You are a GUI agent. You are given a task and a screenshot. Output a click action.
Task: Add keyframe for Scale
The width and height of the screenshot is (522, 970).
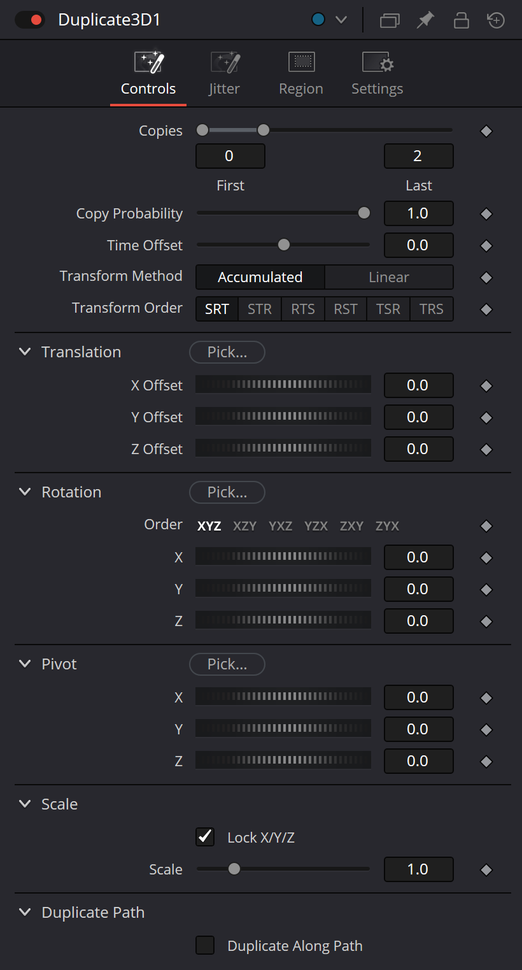pos(486,870)
